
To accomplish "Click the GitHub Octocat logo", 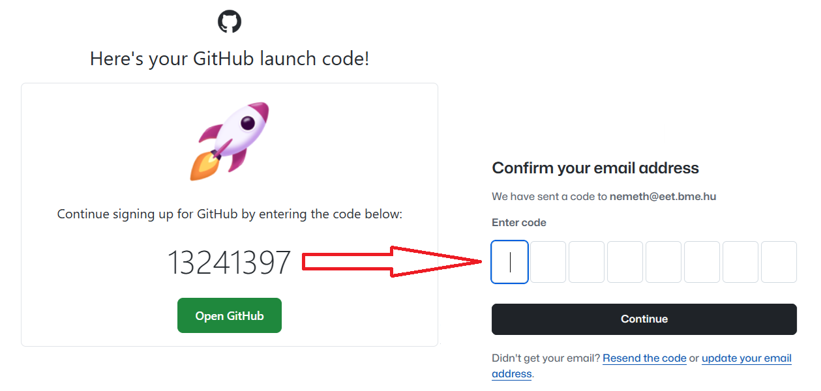I will coord(230,22).
